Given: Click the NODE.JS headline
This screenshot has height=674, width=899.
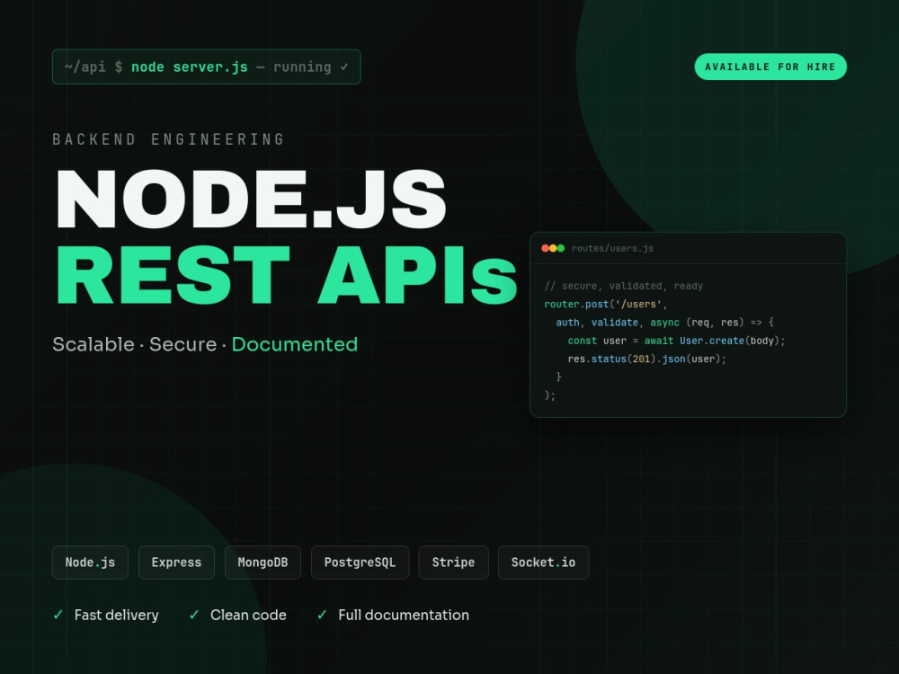Looking at the screenshot, I should pyautogui.click(x=251, y=199).
